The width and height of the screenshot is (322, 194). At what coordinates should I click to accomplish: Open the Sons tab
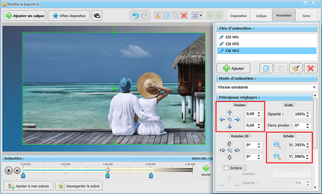[306, 15]
